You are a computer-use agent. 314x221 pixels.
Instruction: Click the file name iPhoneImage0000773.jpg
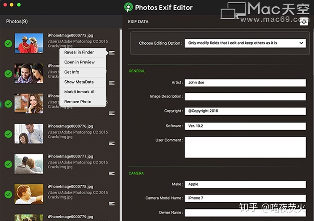pos(70,35)
